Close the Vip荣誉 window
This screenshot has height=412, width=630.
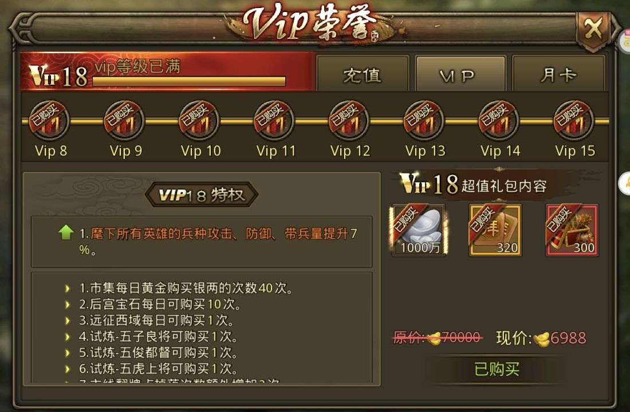(x=593, y=29)
